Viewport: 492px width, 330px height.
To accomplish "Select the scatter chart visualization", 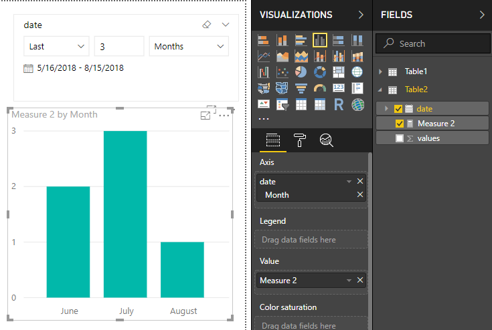I will click(282, 72).
